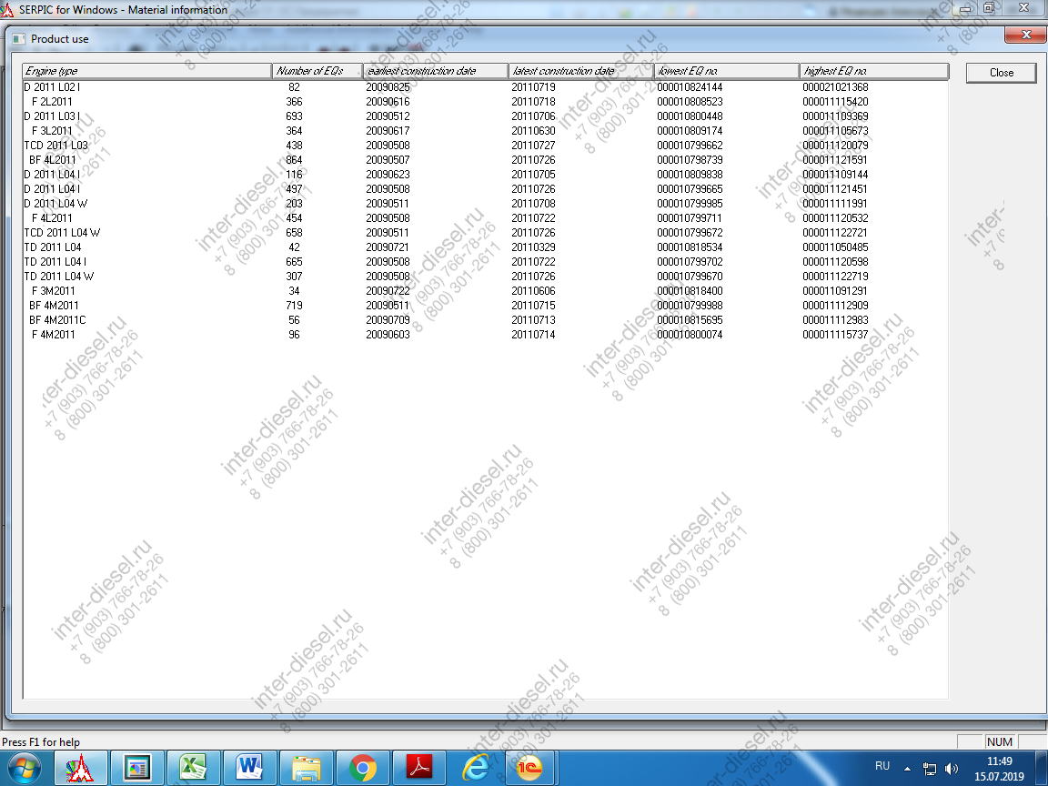Select row TCD 2011 L04 W
1048x786 pixels.
tap(485, 233)
